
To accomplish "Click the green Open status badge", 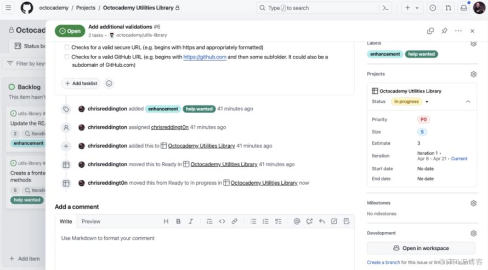I will pos(70,31).
